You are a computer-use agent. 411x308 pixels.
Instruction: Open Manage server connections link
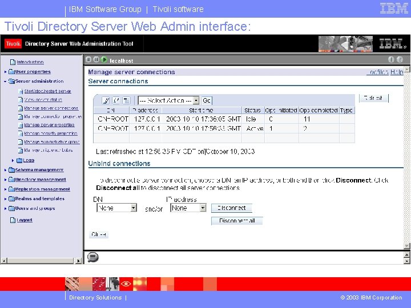(x=51, y=108)
